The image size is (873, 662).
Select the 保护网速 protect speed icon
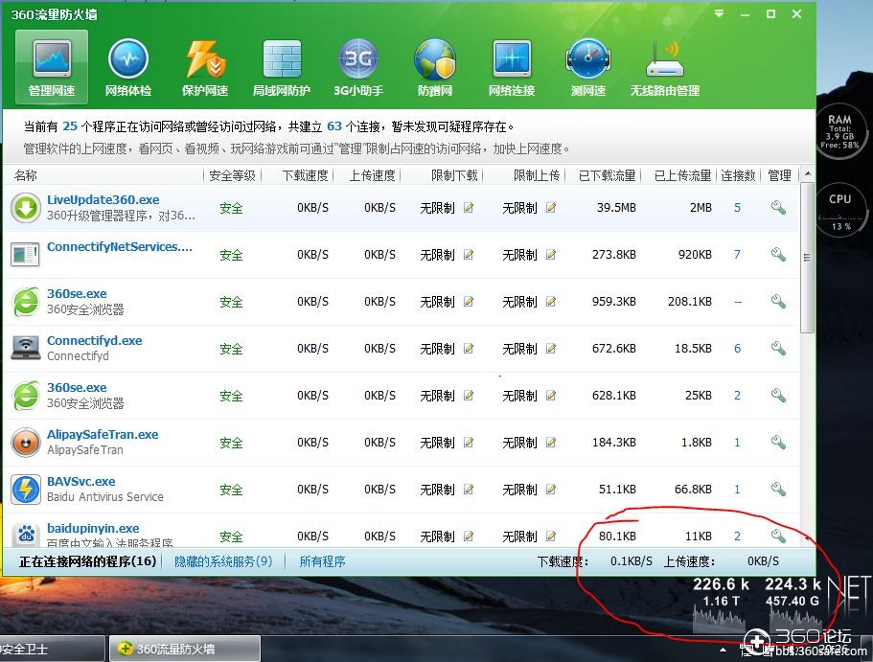pyautogui.click(x=204, y=66)
